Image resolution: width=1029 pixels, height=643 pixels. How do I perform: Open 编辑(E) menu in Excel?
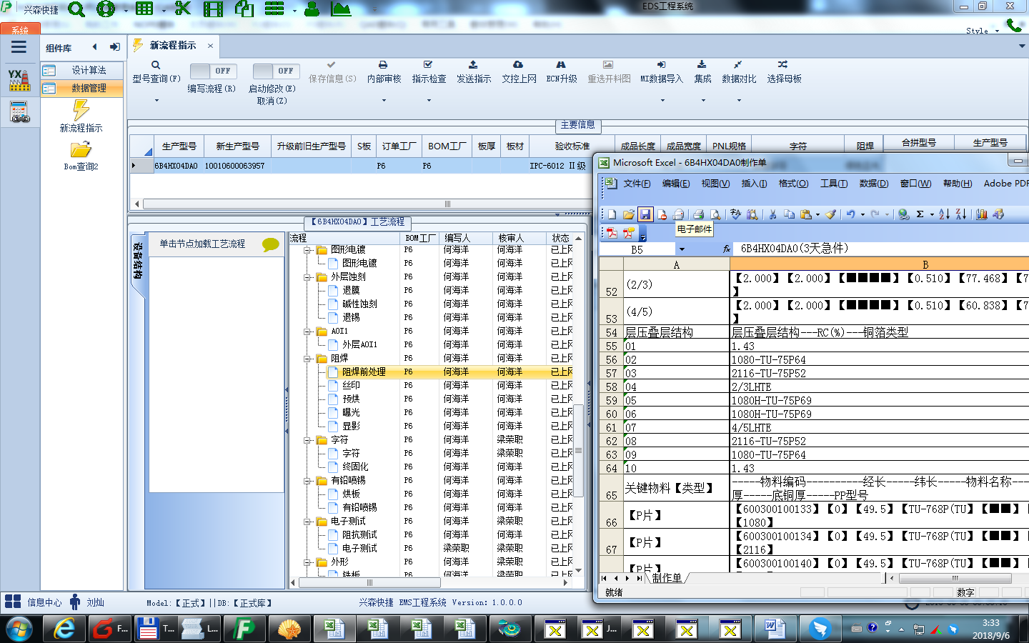676,184
